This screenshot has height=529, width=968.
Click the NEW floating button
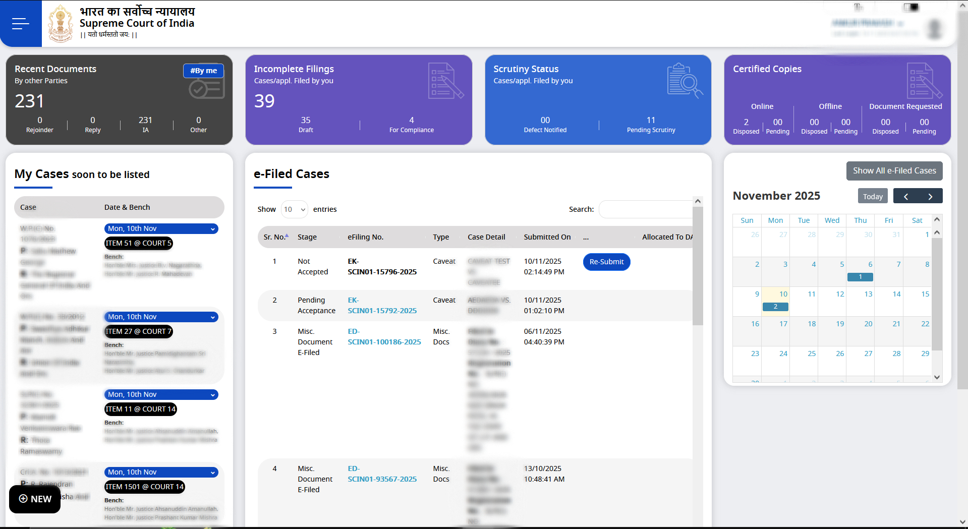[x=35, y=499]
